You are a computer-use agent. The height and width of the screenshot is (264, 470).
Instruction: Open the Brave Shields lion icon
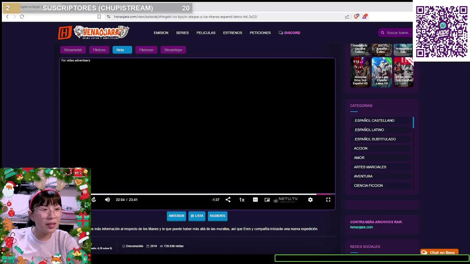click(356, 16)
